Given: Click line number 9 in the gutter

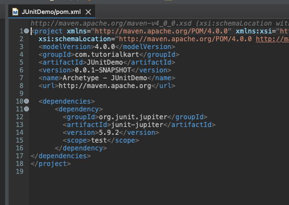Looking at the screenshot, I should [21, 94].
